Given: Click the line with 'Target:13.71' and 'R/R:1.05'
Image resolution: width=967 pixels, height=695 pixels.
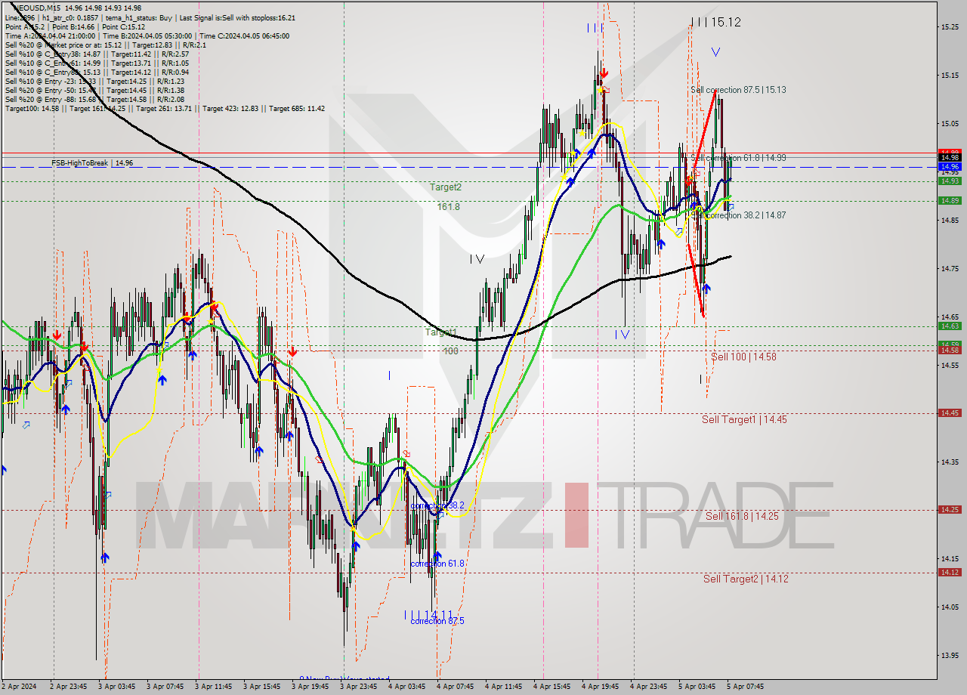Looking at the screenshot, I should (97, 63).
